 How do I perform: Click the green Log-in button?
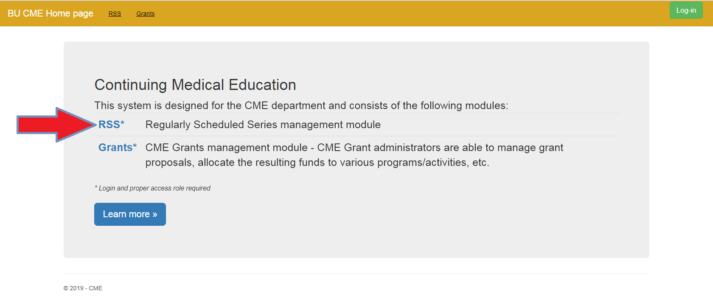pos(686,11)
